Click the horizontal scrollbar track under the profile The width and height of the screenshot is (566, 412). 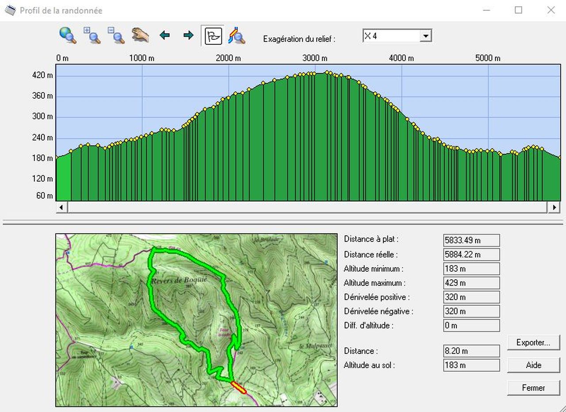(307, 207)
